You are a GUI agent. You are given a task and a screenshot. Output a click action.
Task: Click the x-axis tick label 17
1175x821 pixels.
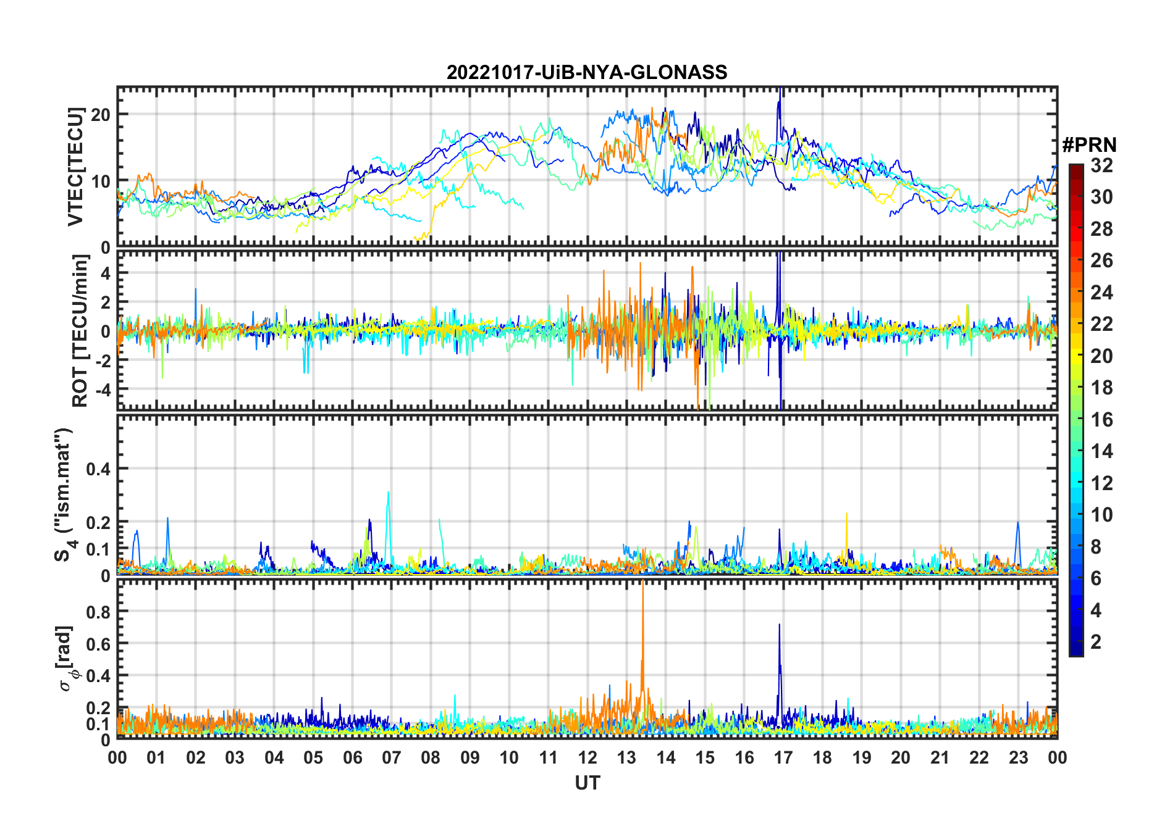[783, 757]
